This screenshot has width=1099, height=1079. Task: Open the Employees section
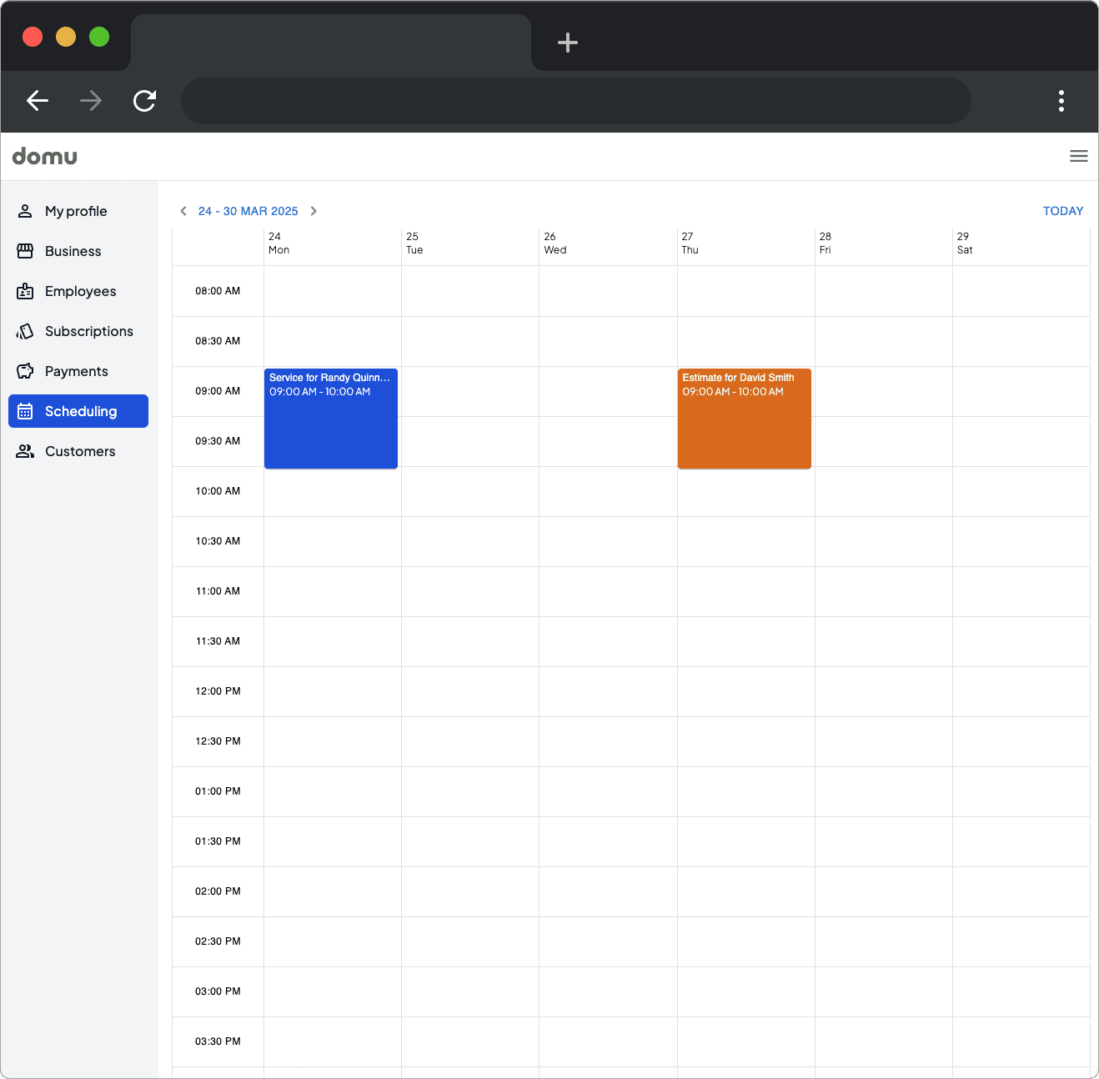(x=78, y=291)
